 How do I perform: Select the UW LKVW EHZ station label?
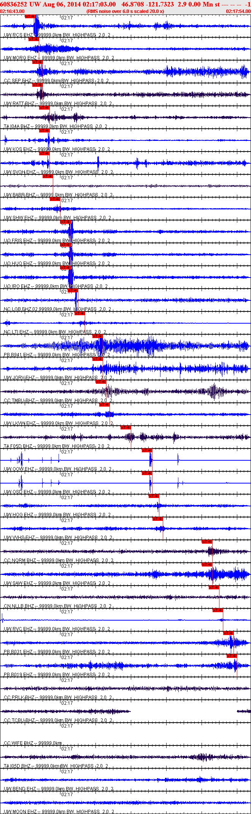coord(20,423)
